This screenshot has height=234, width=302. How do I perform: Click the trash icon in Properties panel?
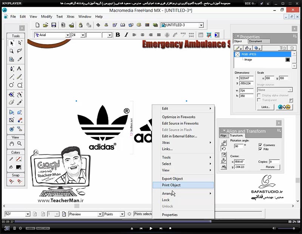pos(292,48)
